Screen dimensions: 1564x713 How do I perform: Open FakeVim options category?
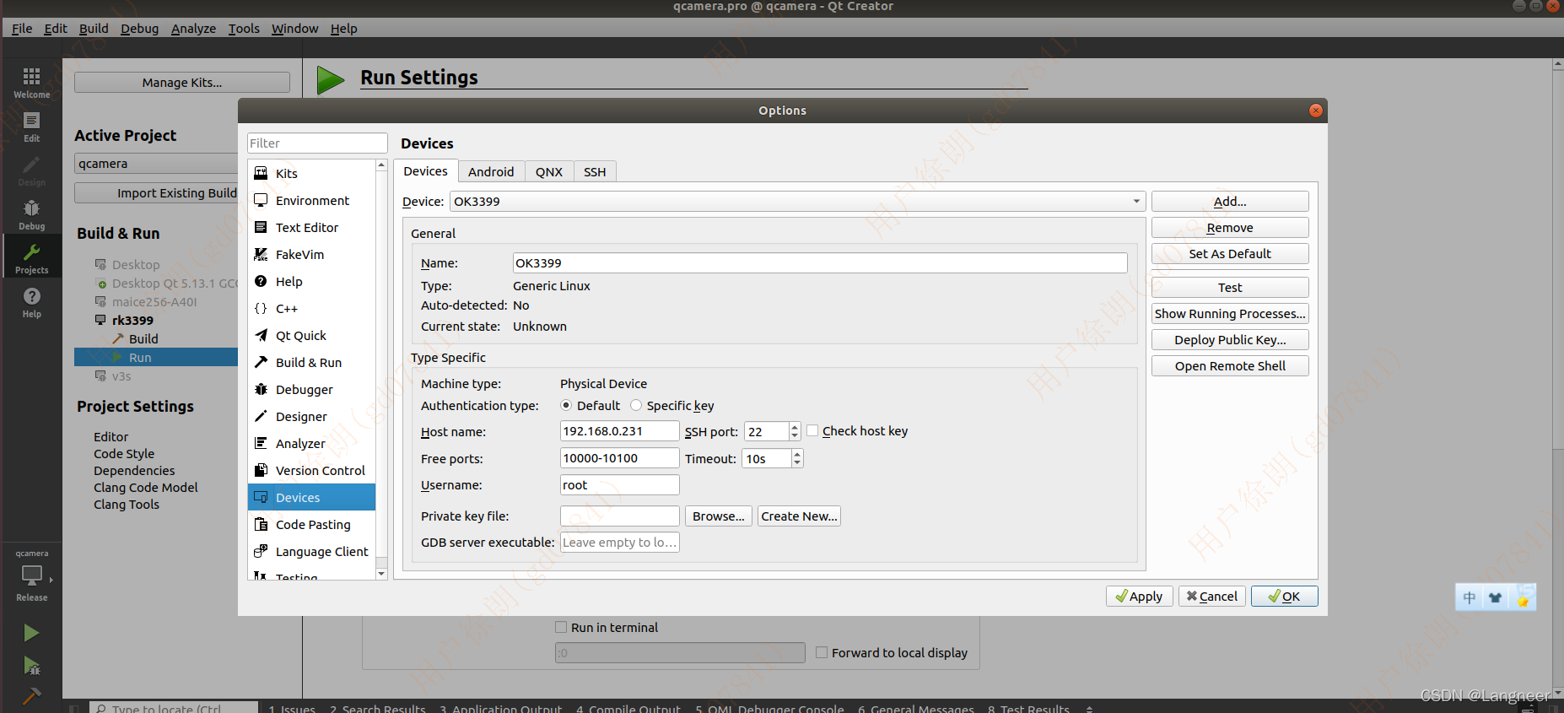coord(311,254)
